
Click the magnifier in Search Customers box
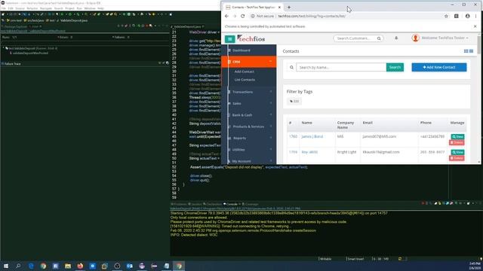click(379, 38)
